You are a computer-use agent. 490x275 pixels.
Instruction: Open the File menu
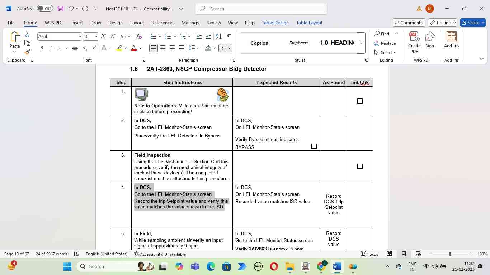[11, 23]
